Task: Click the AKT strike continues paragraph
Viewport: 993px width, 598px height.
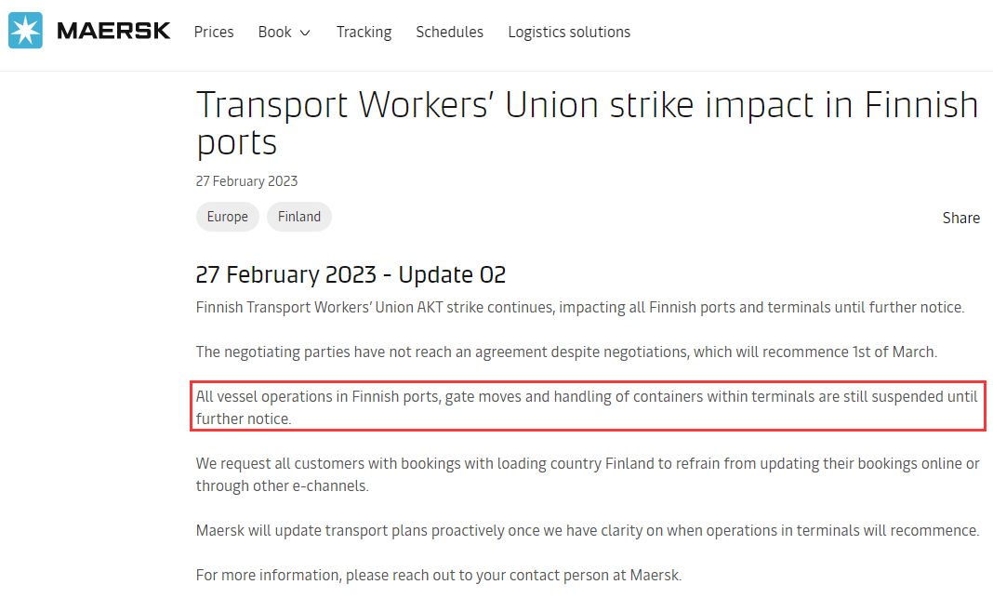Action: [580, 308]
